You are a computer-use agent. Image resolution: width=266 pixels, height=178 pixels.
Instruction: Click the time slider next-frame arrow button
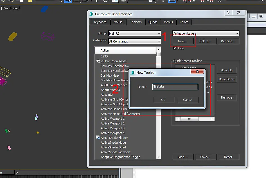(17, 173)
